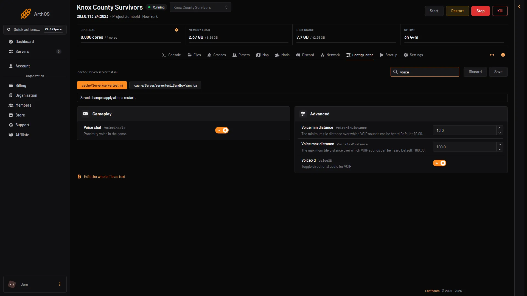Click the orange info circle icon
Screen dimensions: 527x296
click(x=503, y=55)
